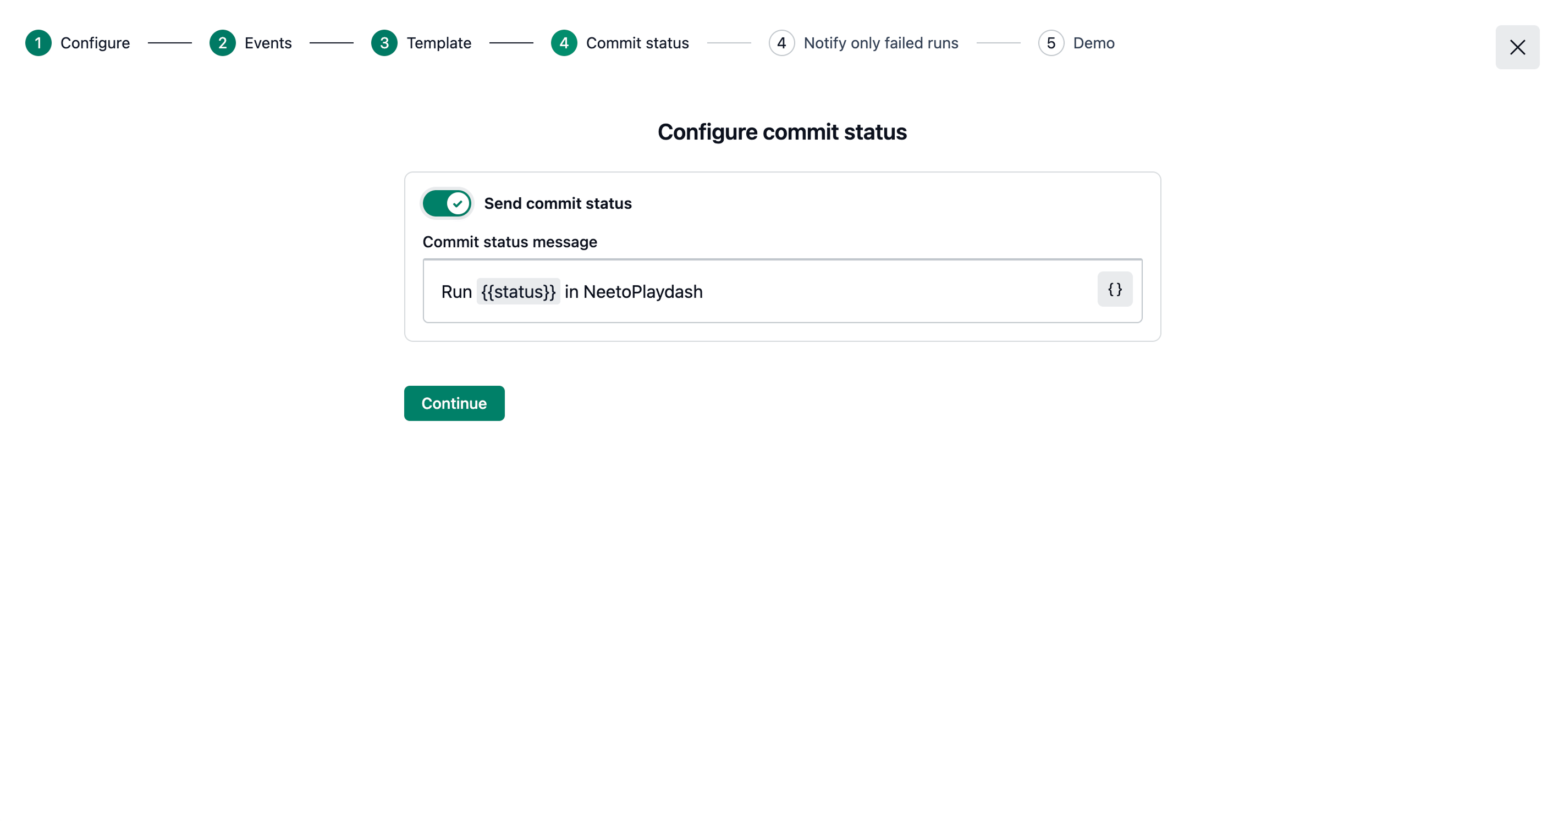Click the green number 4 step circle

tap(564, 43)
